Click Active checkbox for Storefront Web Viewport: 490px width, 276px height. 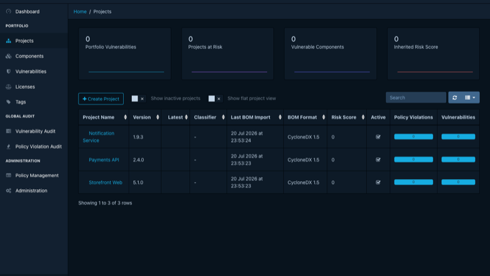[x=378, y=182]
